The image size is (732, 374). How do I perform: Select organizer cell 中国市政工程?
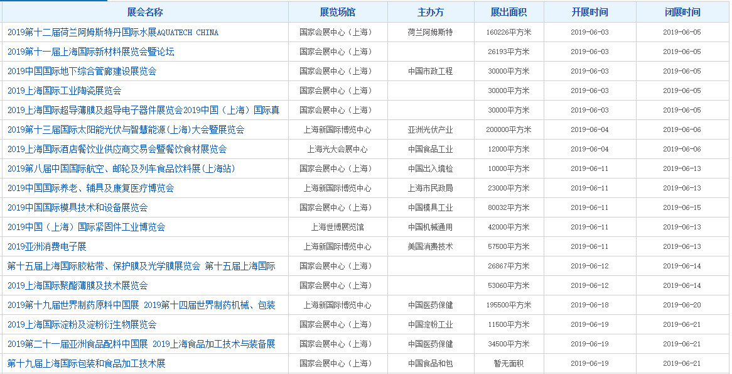pyautogui.click(x=431, y=72)
